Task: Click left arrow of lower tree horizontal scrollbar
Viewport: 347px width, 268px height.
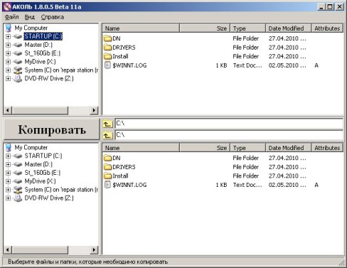Action: pyautogui.click(x=8, y=250)
